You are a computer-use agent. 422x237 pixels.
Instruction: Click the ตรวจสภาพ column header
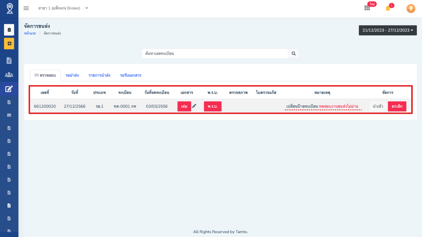(x=238, y=93)
